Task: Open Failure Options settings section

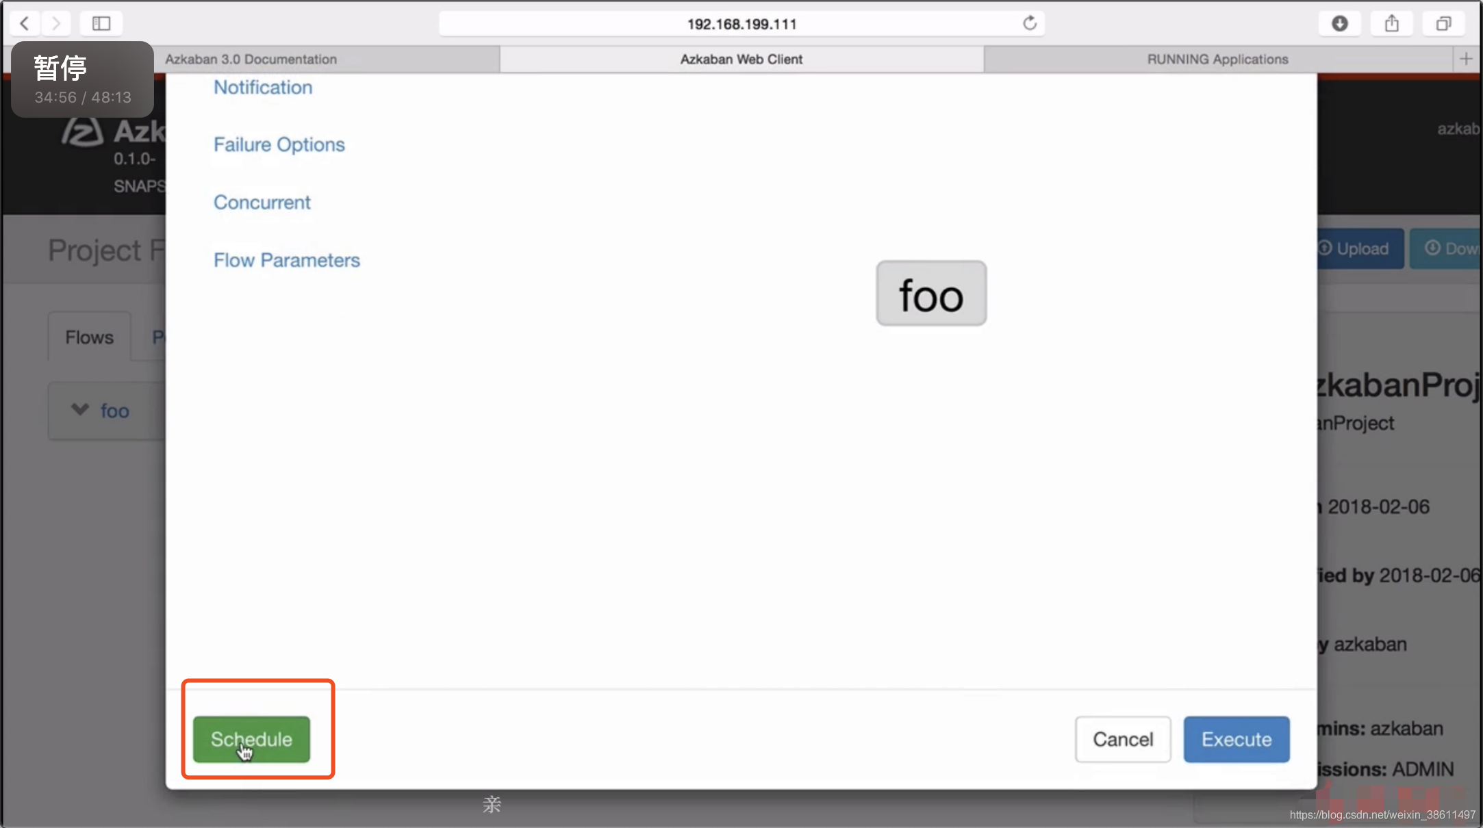Action: click(x=279, y=144)
